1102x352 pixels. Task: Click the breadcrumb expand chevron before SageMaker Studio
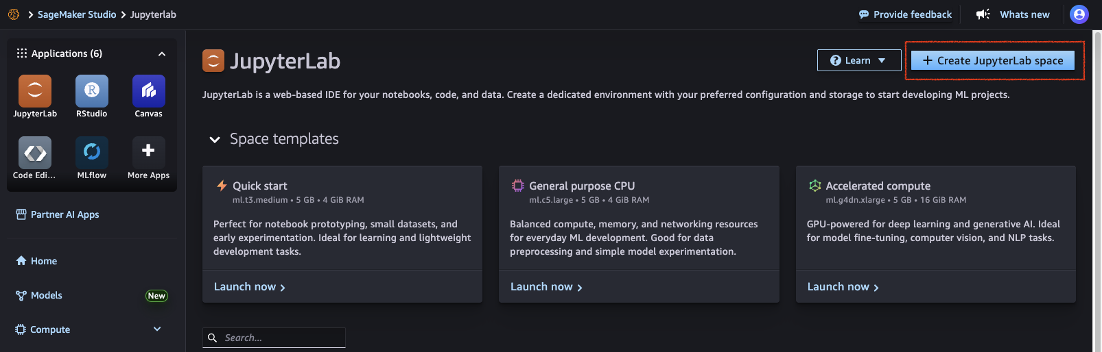pyautogui.click(x=31, y=14)
